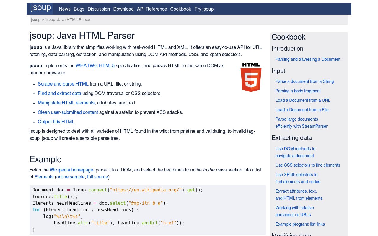Open Parsing a body fragment recipe
The height and width of the screenshot is (236, 378).
[x=298, y=91]
